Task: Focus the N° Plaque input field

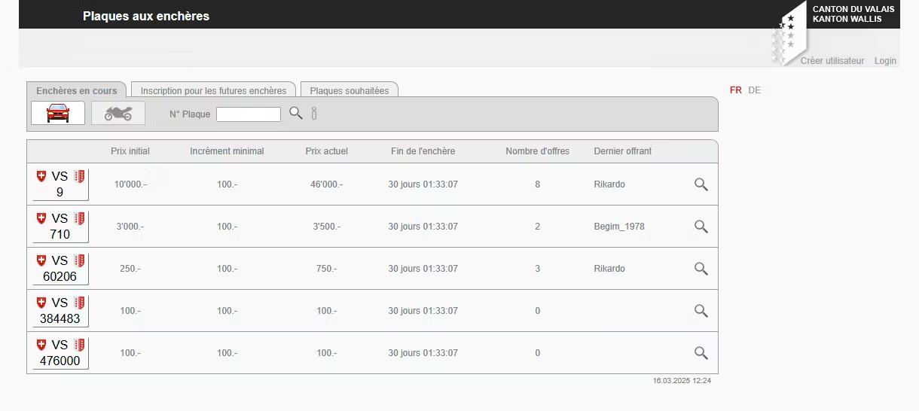Action: [x=248, y=114]
